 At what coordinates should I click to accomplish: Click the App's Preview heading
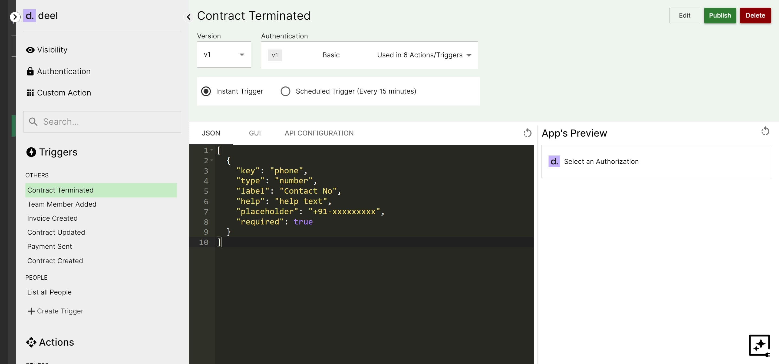click(574, 133)
